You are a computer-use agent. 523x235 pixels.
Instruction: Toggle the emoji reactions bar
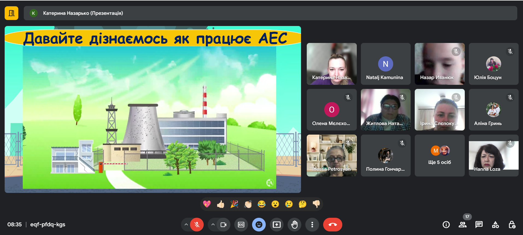point(259,225)
